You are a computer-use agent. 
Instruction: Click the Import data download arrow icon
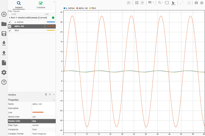click(4, 43)
